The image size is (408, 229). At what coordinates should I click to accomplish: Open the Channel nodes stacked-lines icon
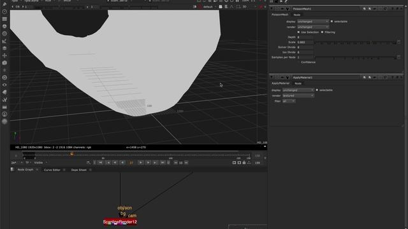(4, 19)
